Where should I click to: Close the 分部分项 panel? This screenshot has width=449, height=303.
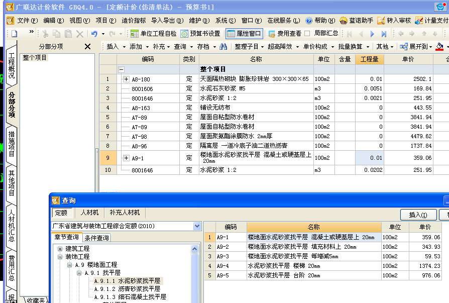point(87,46)
